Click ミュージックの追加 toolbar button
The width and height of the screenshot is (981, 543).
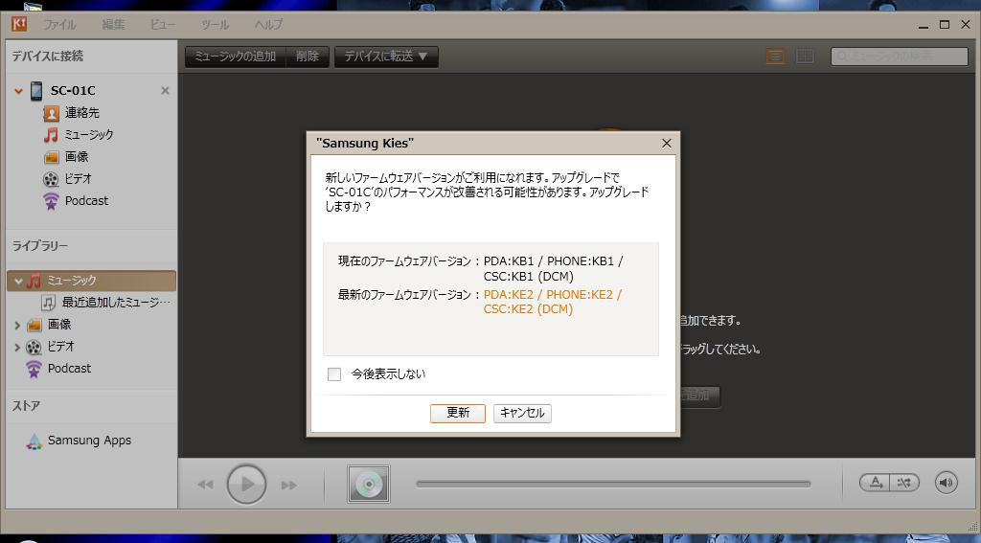[236, 57]
